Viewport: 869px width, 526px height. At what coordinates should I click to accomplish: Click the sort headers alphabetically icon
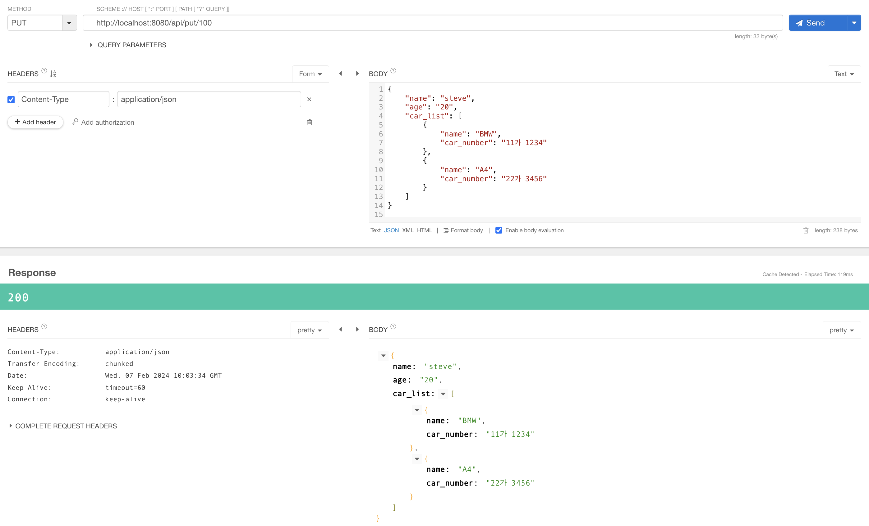[53, 74]
